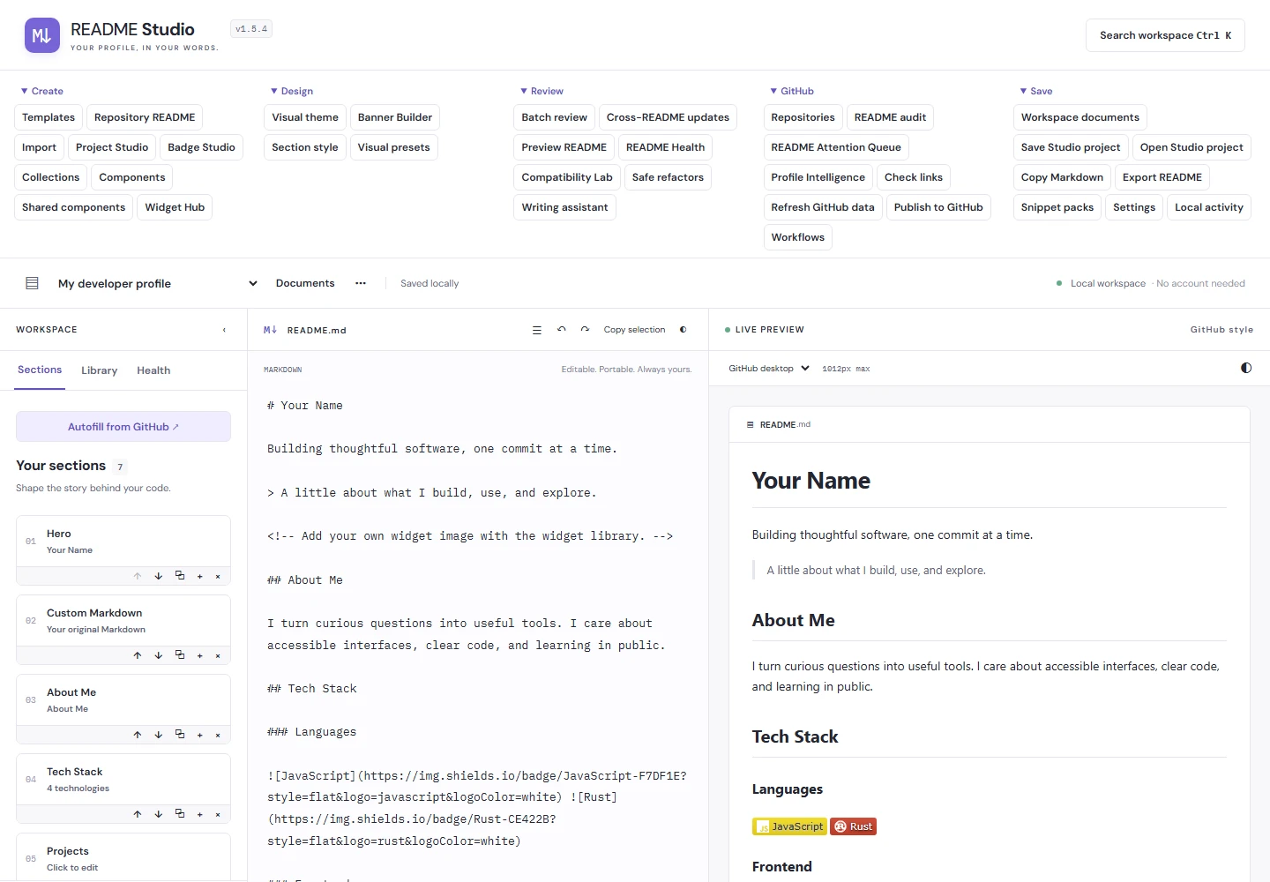Screen dimensions: 1270x882
Task: Move the Tech Stack section up
Action: 138,814
